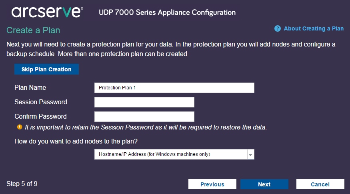Click the Confirm Password label
The width and height of the screenshot is (350, 194).
click(40, 116)
